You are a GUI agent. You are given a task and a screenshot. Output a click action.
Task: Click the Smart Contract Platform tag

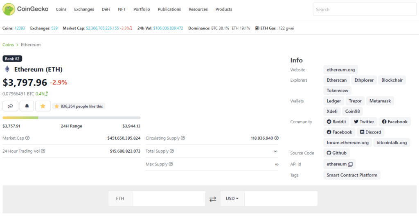(x=352, y=175)
